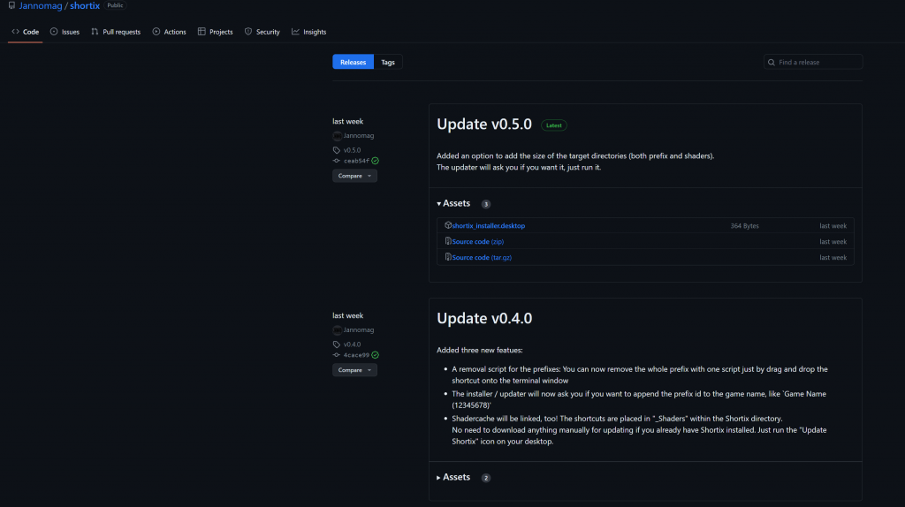Switch to the Code tab
Screen dimensions: 905x507
[x=26, y=32]
